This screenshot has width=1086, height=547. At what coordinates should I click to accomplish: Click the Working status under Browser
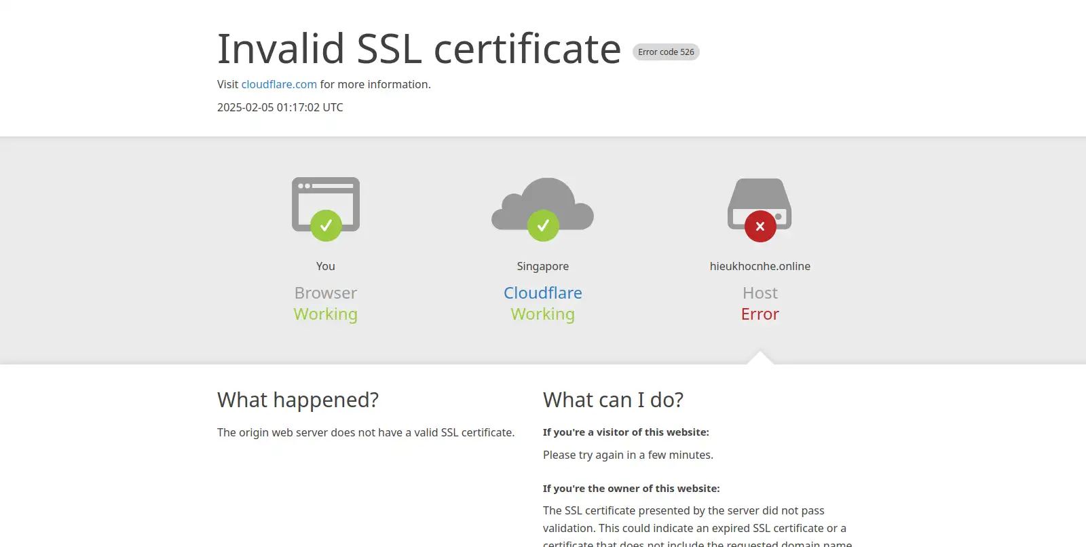(326, 314)
